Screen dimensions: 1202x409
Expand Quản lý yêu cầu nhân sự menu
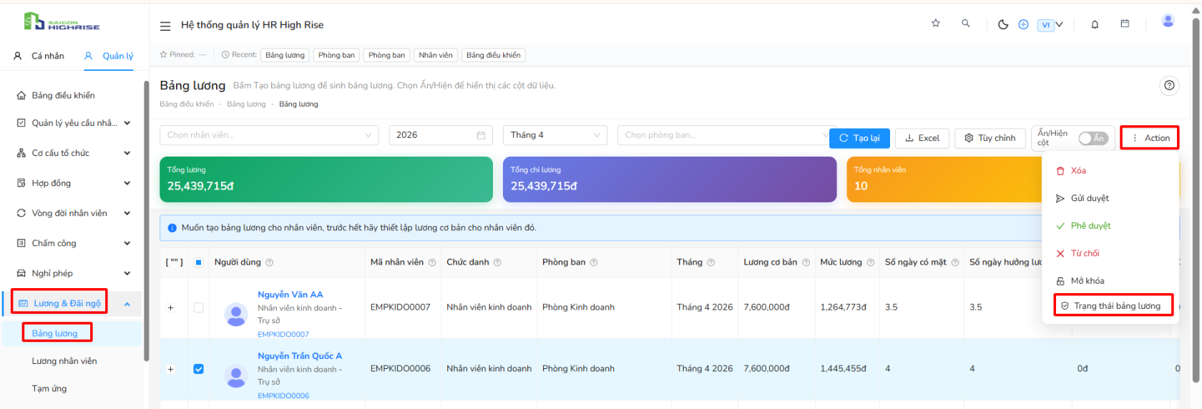tap(74, 123)
